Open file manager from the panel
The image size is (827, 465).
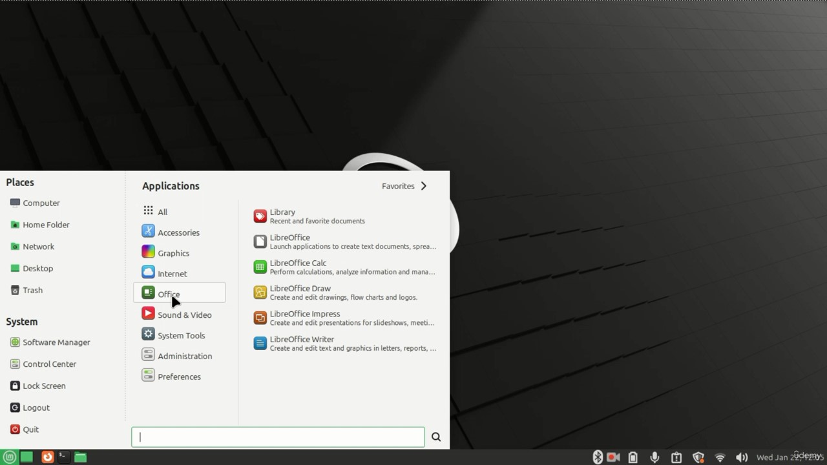(80, 457)
